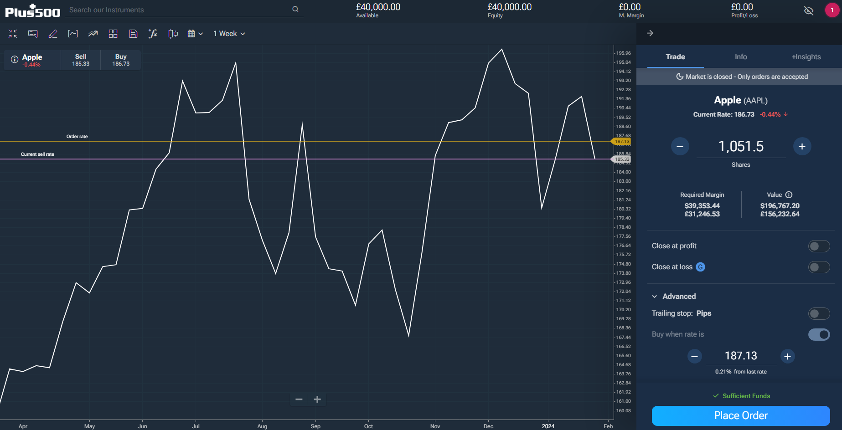Click the save chart icon
842x430 pixels.
(x=133, y=34)
